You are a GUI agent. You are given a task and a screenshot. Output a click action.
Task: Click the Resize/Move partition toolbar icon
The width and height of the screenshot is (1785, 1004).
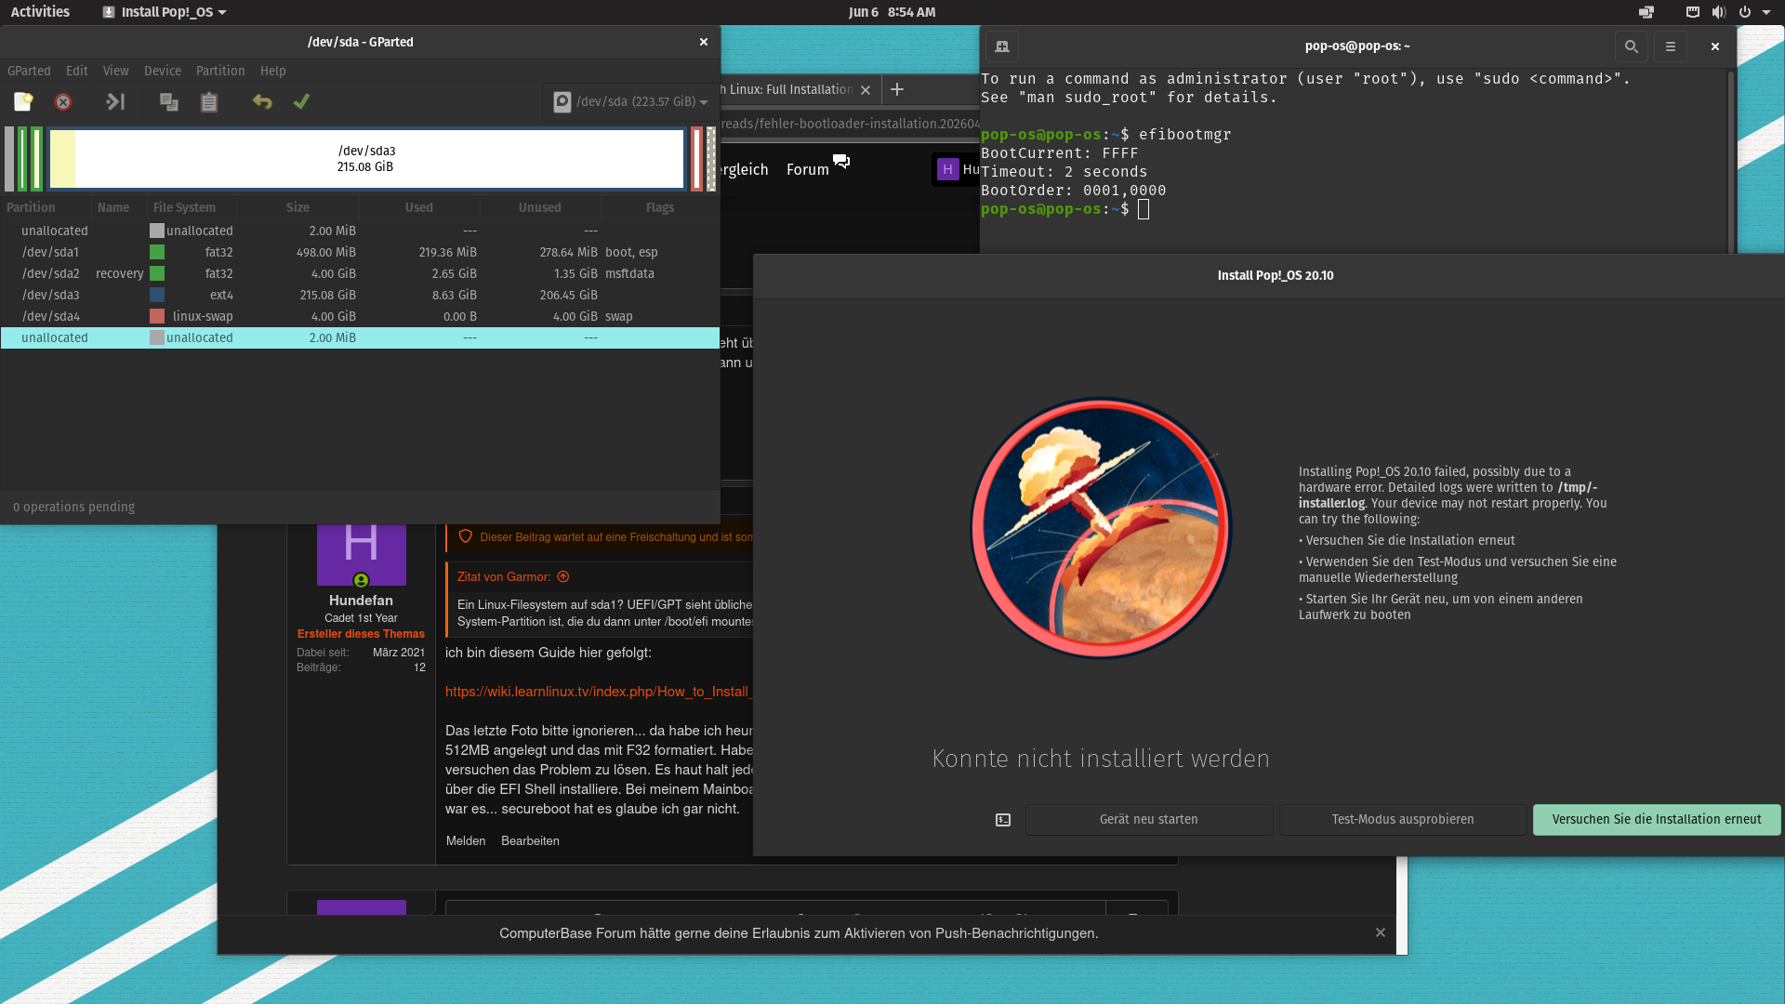(x=115, y=102)
